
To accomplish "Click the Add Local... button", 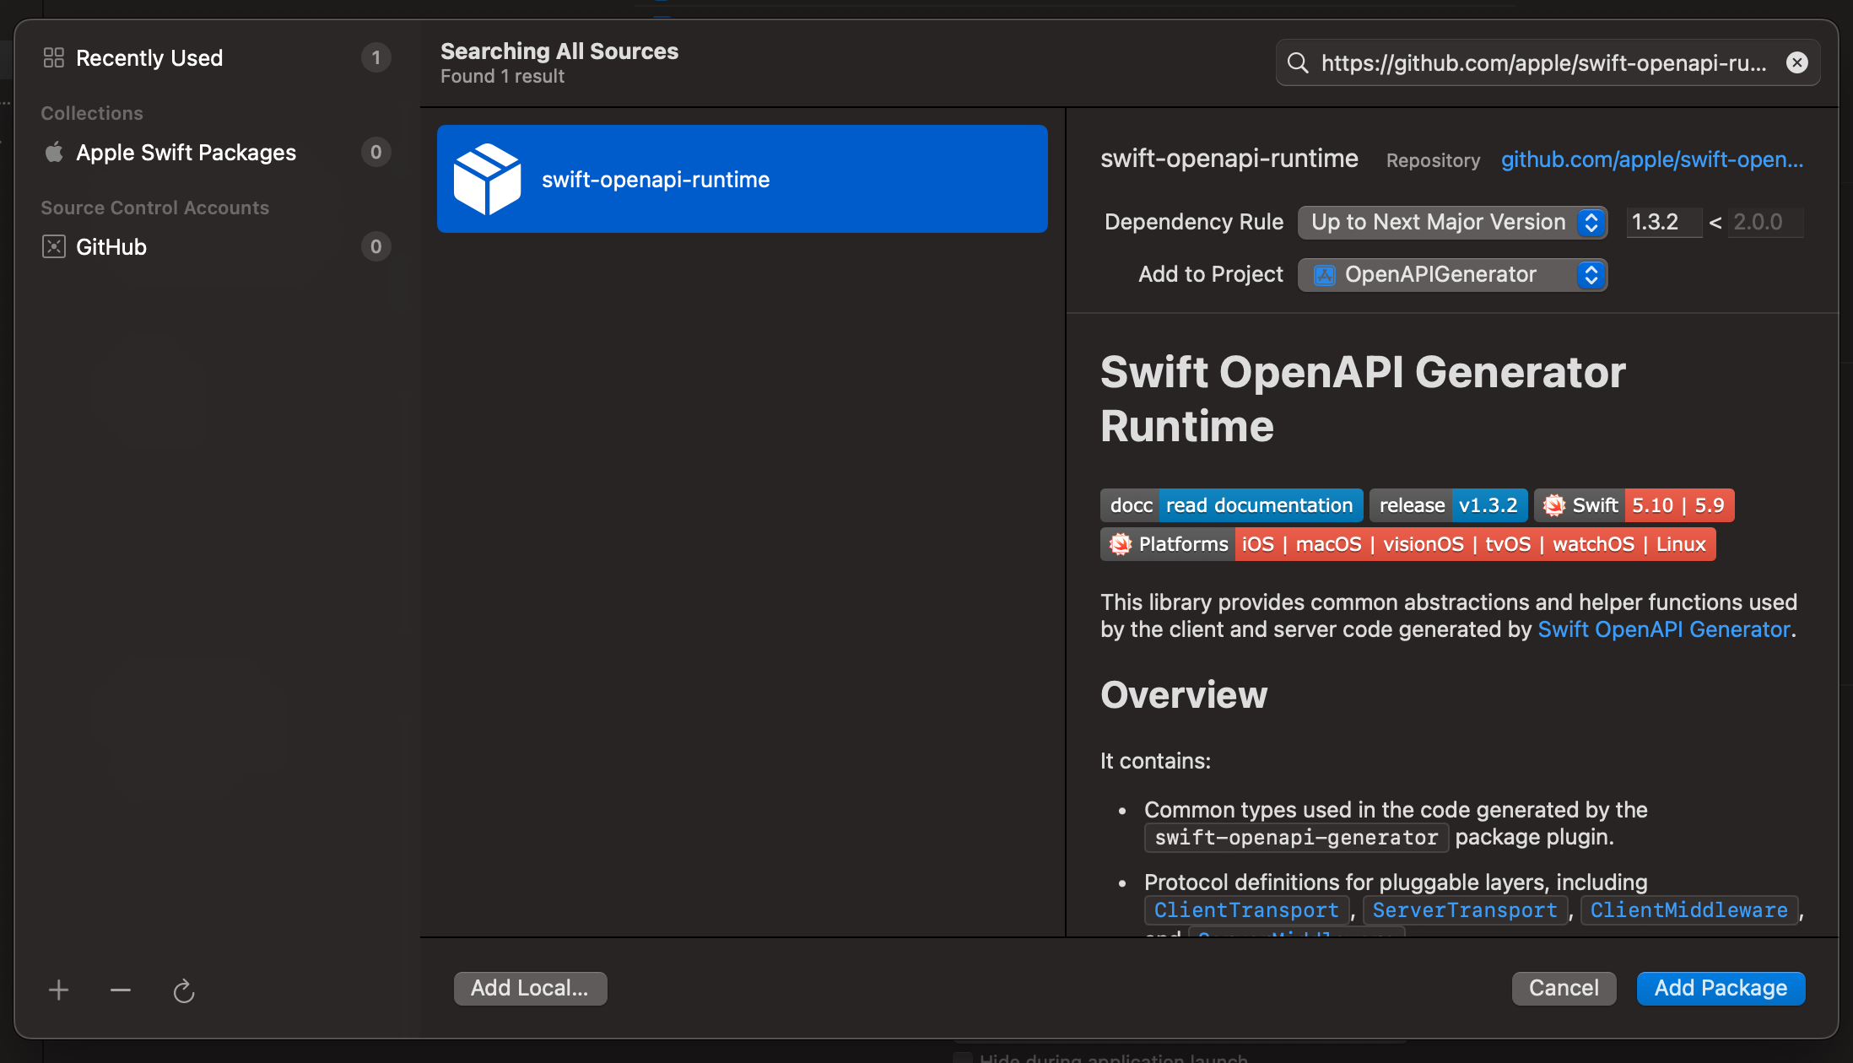I will click(x=530, y=988).
